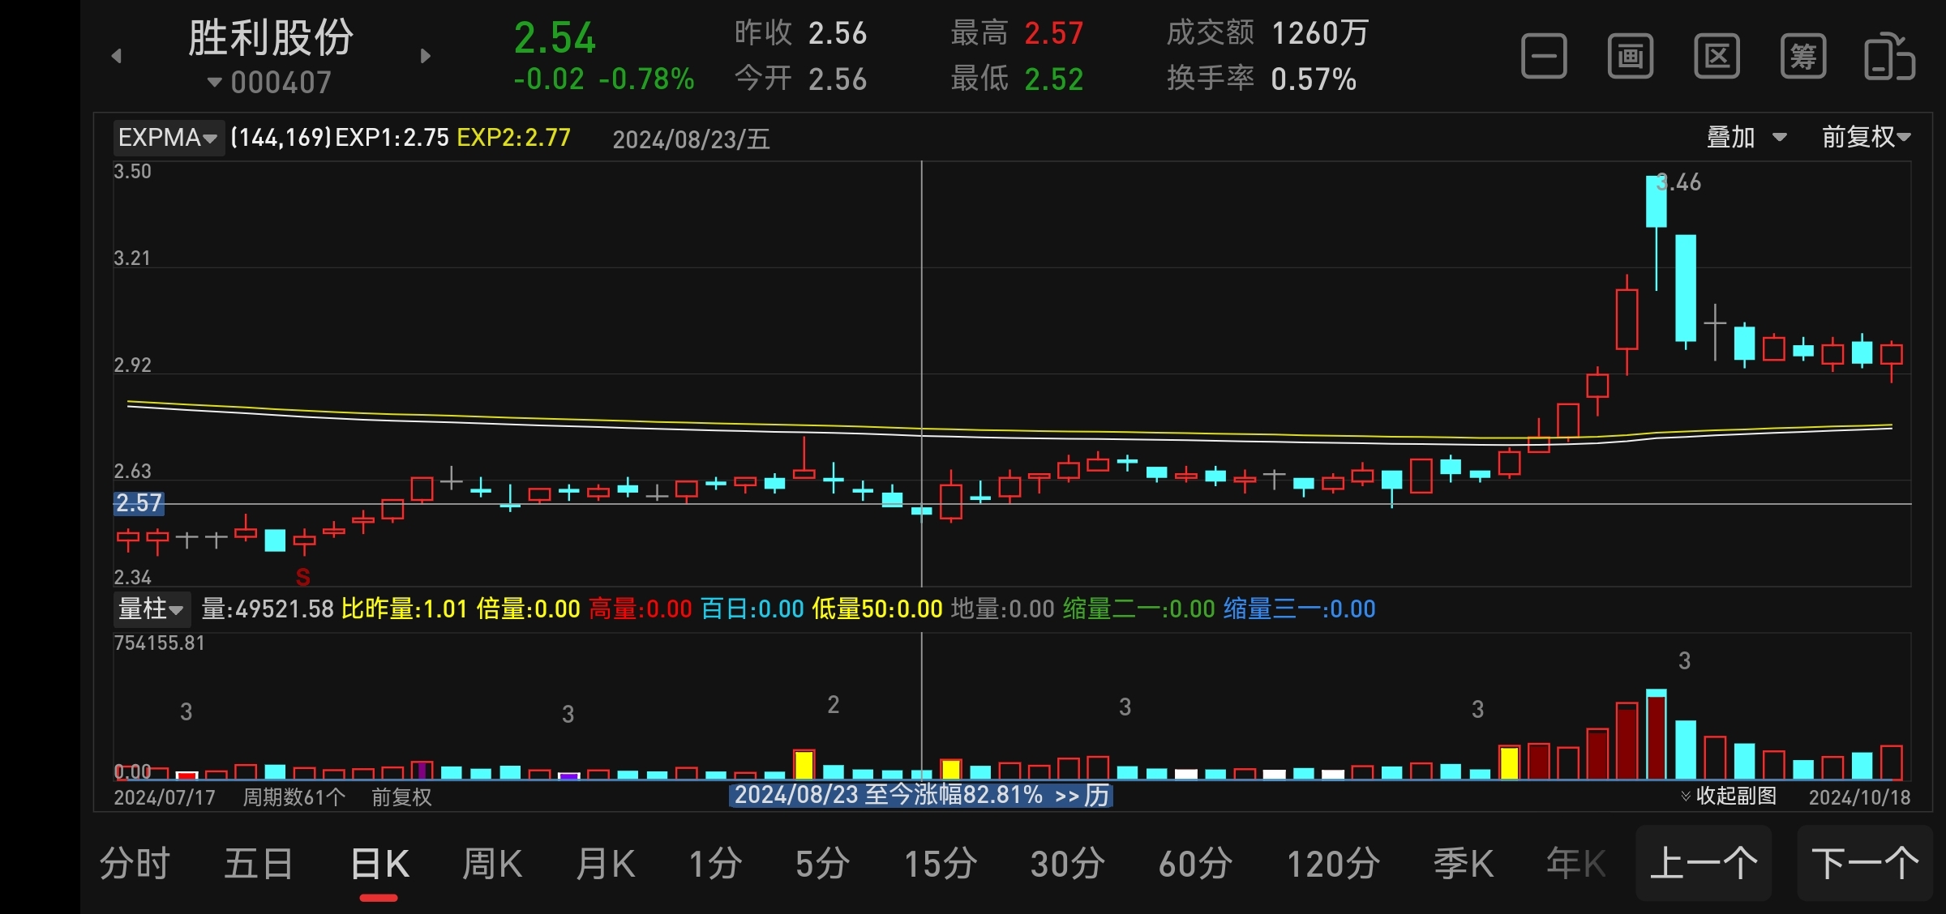This screenshot has height=914, width=1946.
Task: Expand the 前复权 adjustment dropdown
Action: [1866, 137]
